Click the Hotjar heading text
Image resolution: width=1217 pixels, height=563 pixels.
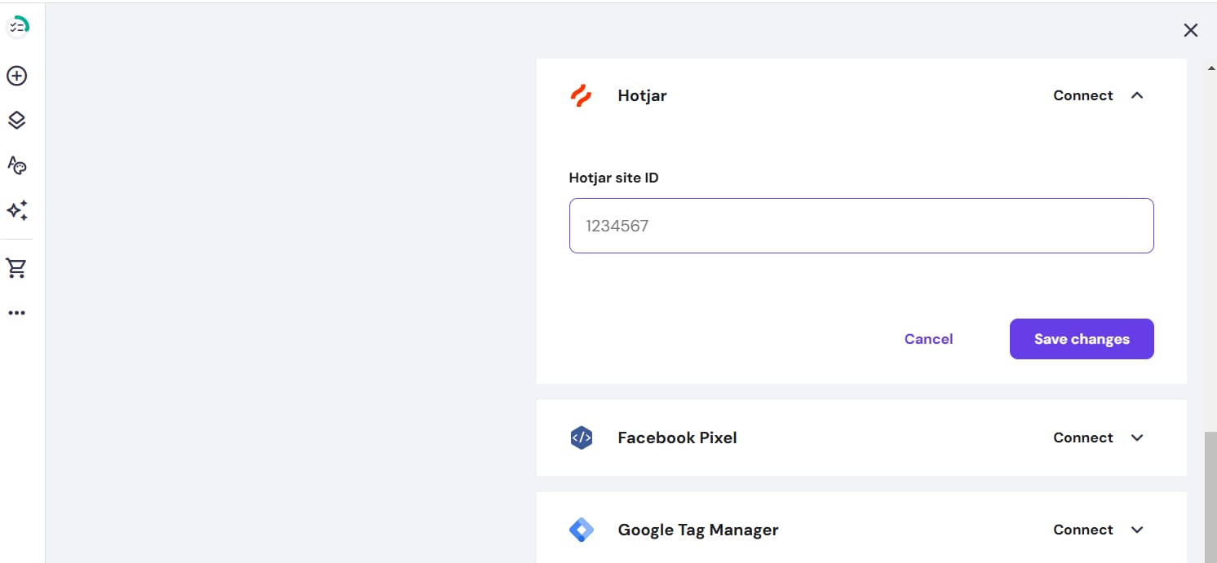click(x=642, y=95)
